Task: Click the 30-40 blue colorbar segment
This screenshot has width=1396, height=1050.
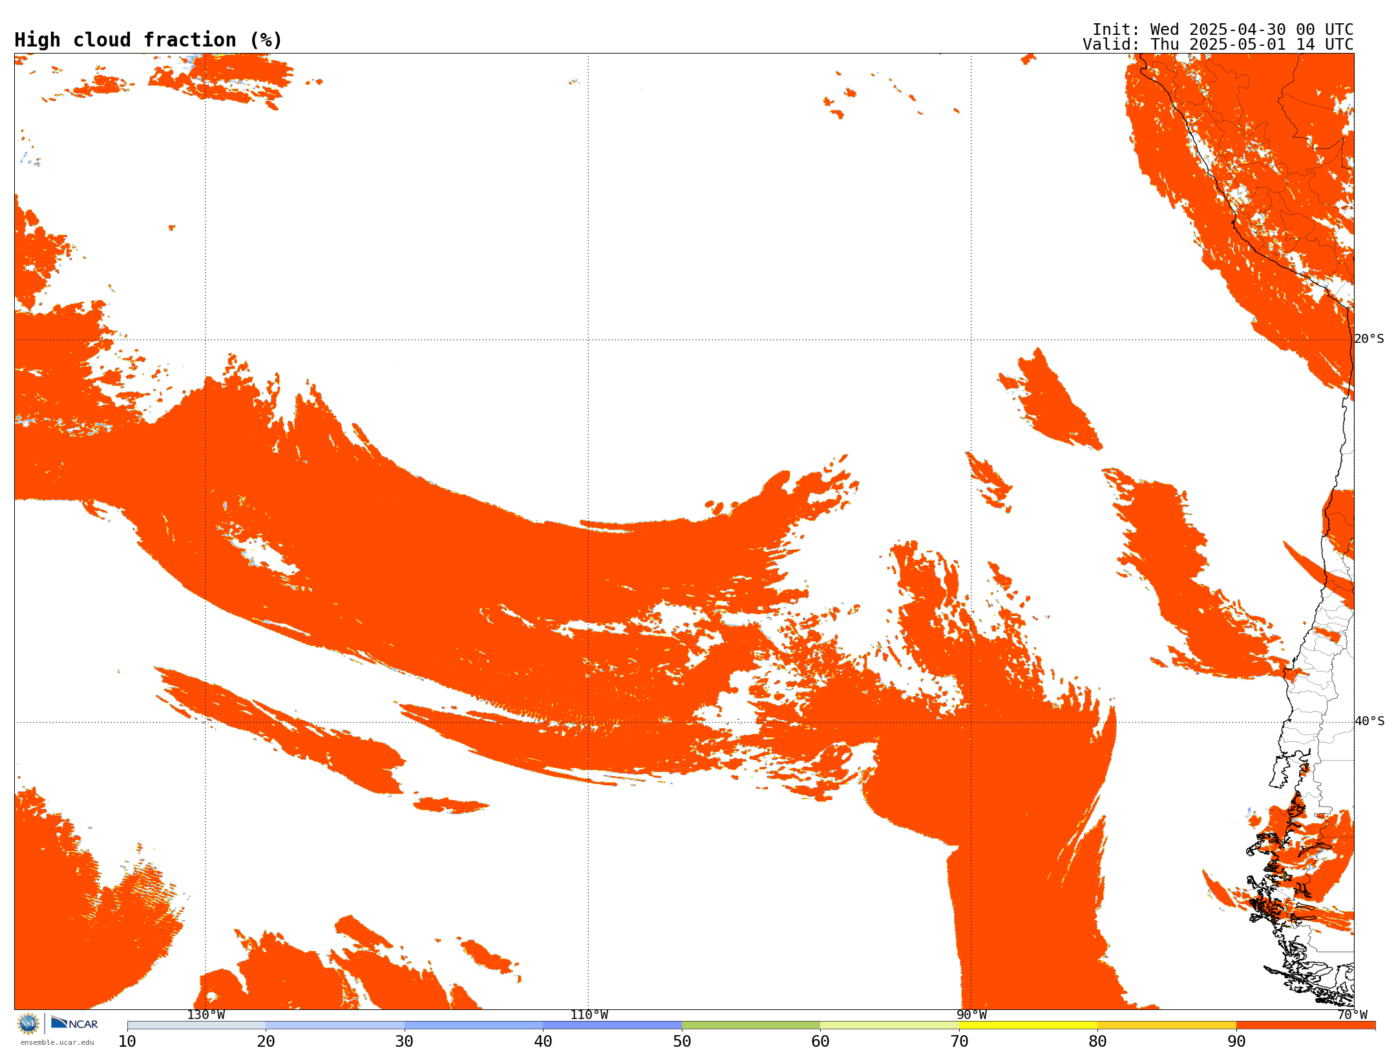Action: [x=474, y=1025]
